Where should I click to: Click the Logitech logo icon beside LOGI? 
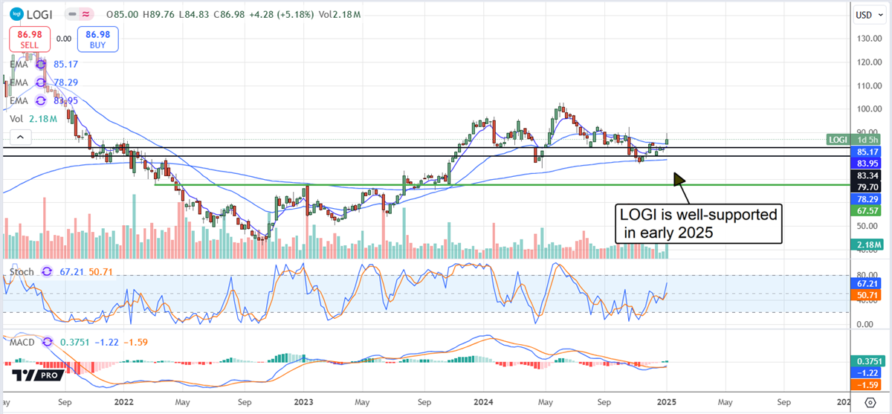17,14
